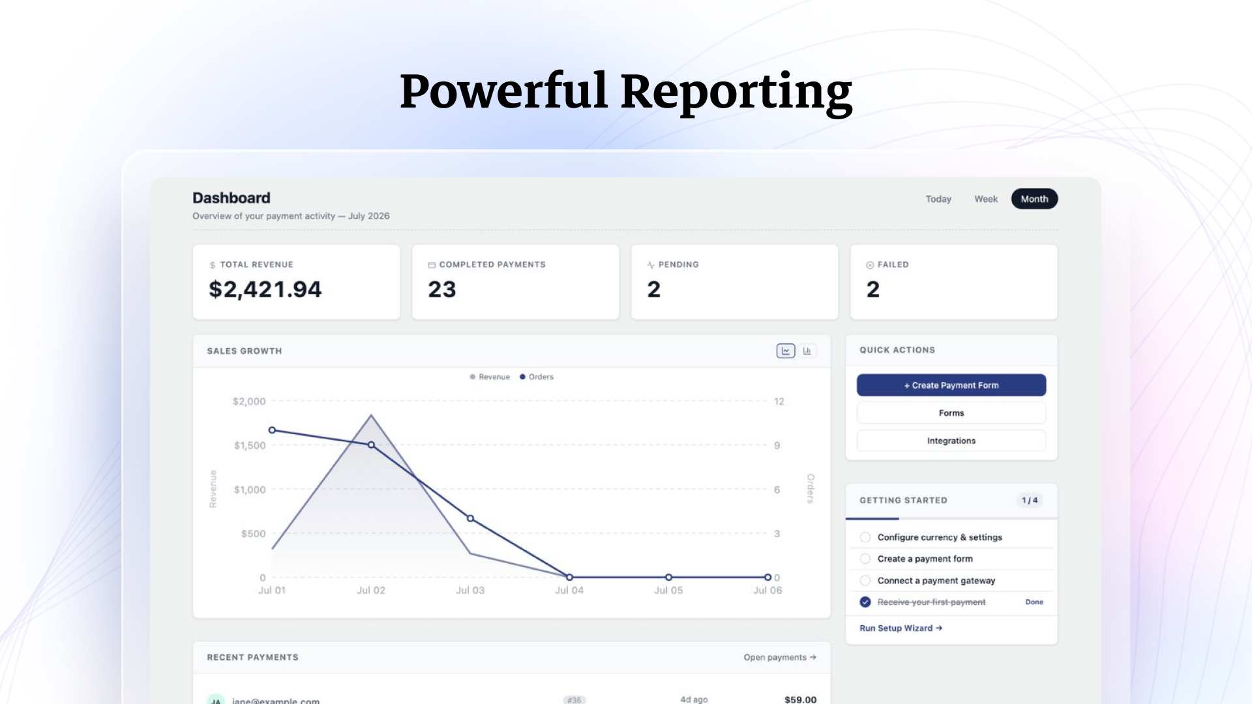Click the completed Receive your first payment checkmark
Image resolution: width=1252 pixels, height=704 pixels.
[x=865, y=602]
